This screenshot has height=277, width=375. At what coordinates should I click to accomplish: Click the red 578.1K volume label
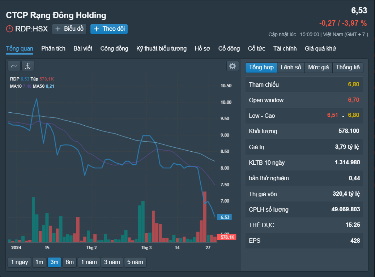click(227, 237)
